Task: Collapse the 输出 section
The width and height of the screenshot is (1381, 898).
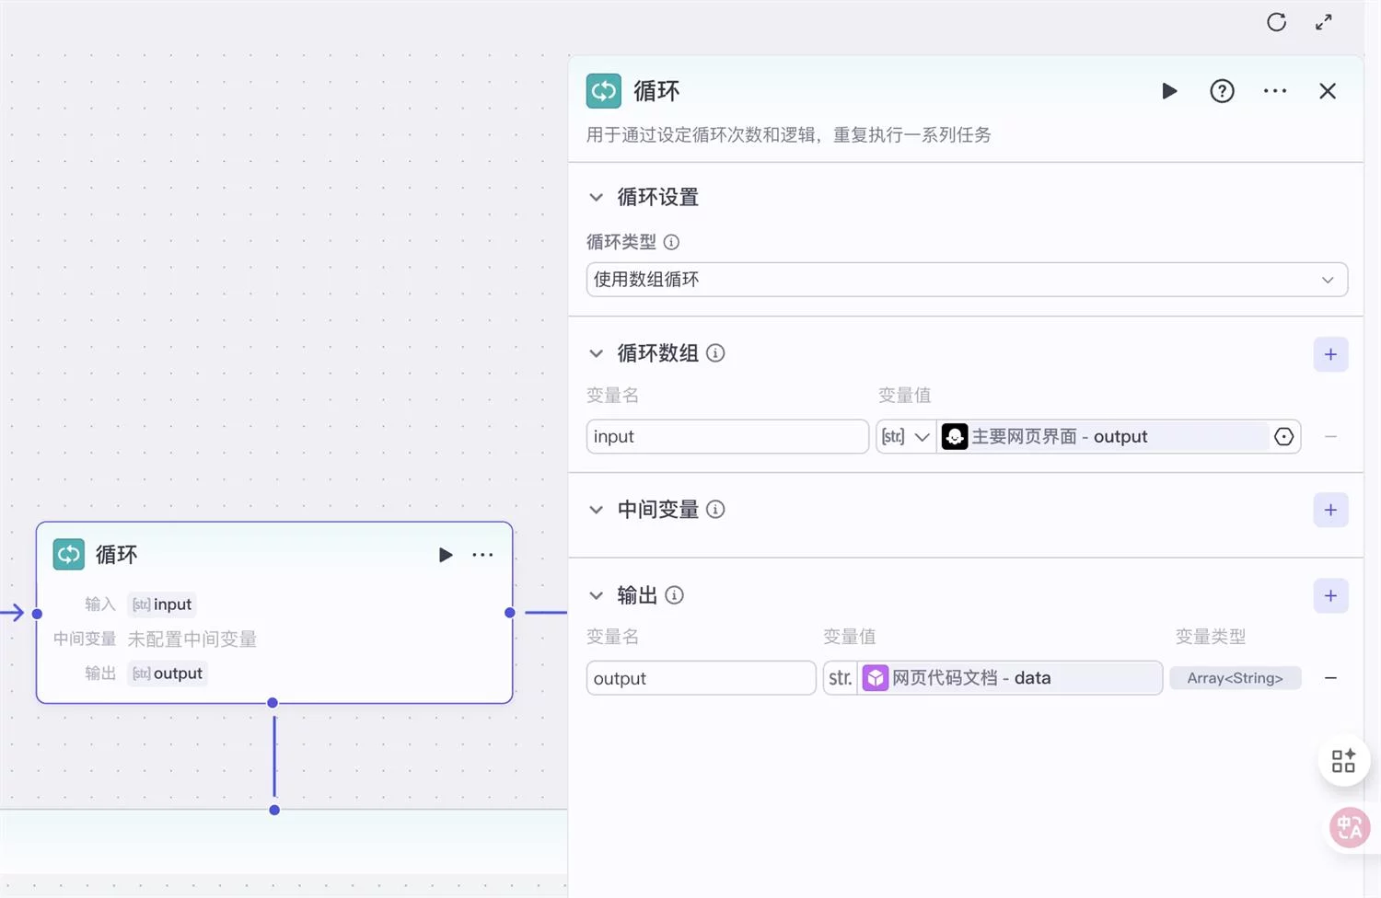Action: [596, 595]
